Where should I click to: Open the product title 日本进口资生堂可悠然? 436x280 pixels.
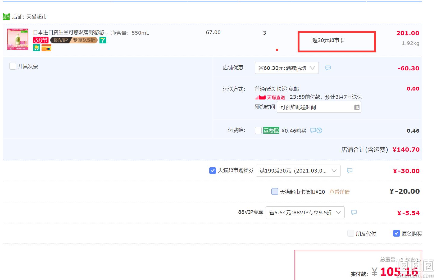pos(71,32)
